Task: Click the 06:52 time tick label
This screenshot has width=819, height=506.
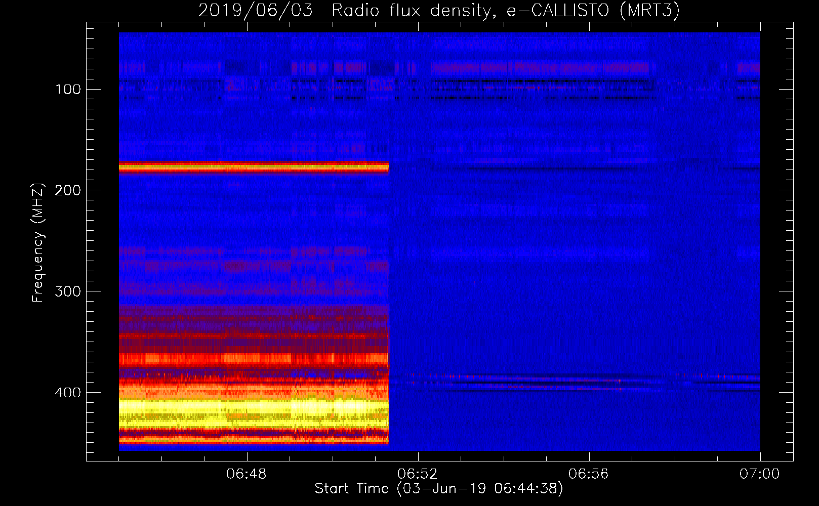Action: [418, 474]
